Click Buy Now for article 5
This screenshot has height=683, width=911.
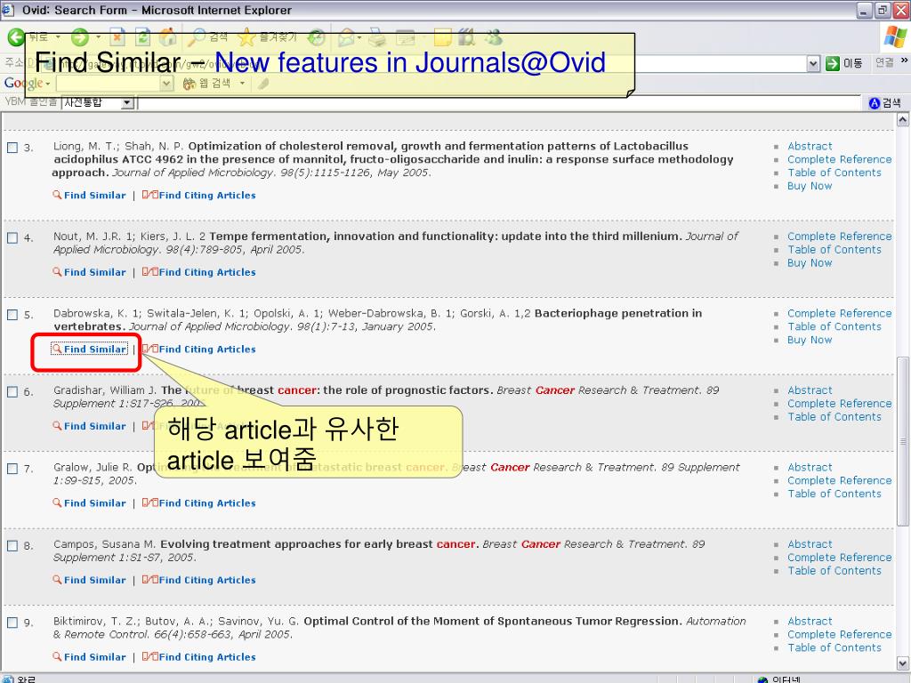pyautogui.click(x=810, y=340)
